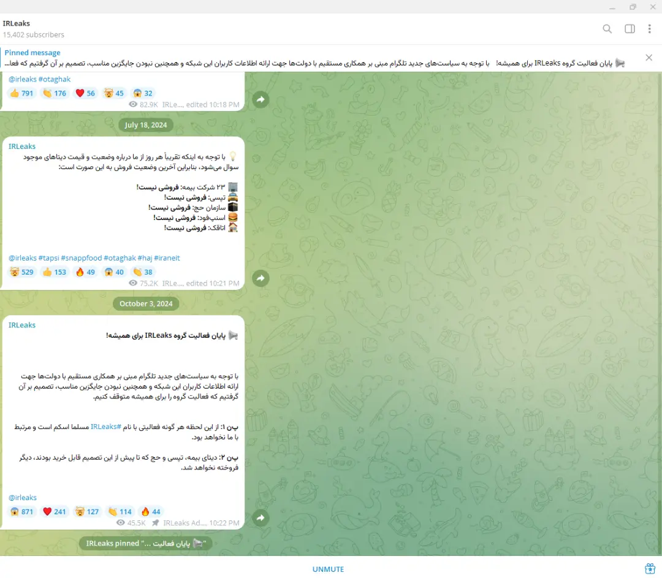The image size is (662, 578).
Task: Toggle screaming face reaction showing 871
Action: coord(21,512)
